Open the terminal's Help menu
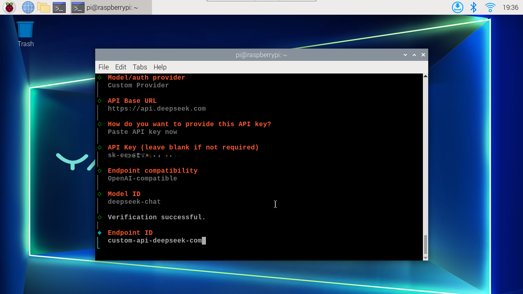This screenshot has width=523, height=294. point(160,67)
